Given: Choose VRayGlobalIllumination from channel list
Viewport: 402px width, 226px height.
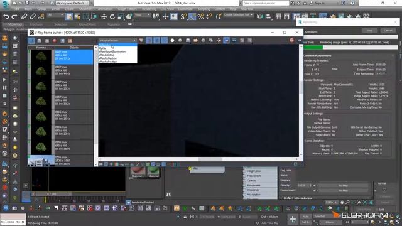Looking at the screenshot, I should click(x=117, y=51).
